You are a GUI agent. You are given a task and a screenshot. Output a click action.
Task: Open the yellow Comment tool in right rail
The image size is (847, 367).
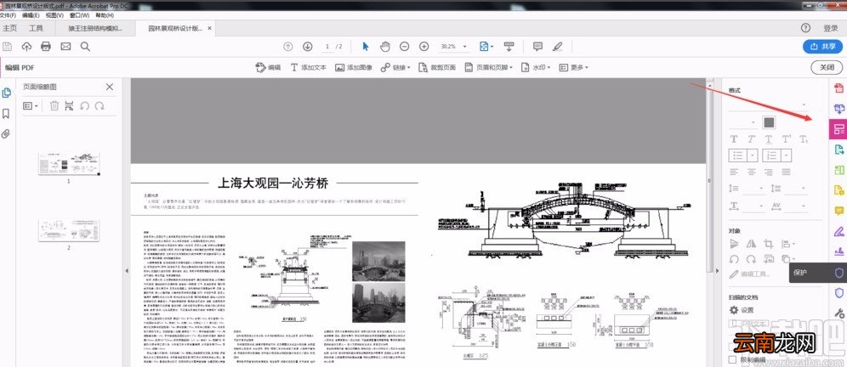tap(838, 211)
